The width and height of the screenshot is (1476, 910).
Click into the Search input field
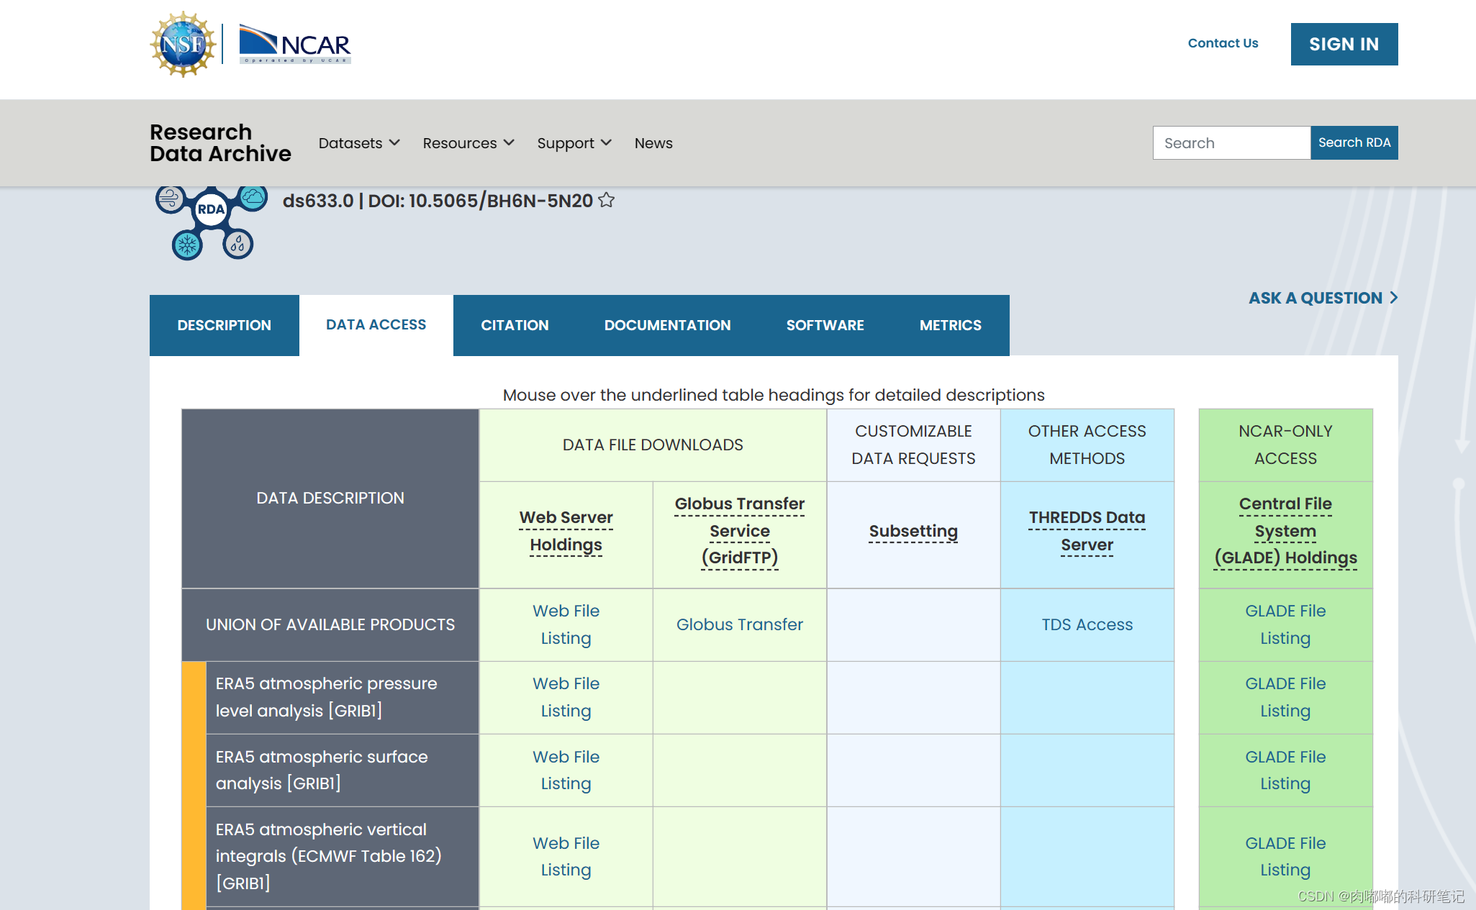click(x=1231, y=143)
